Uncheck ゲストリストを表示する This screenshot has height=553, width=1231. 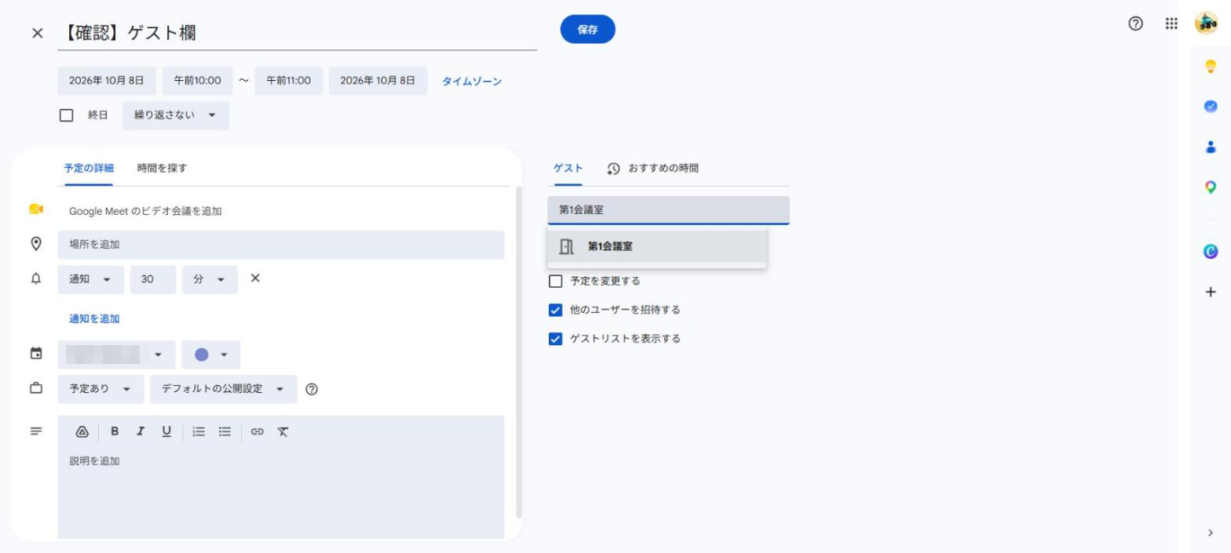[556, 339]
